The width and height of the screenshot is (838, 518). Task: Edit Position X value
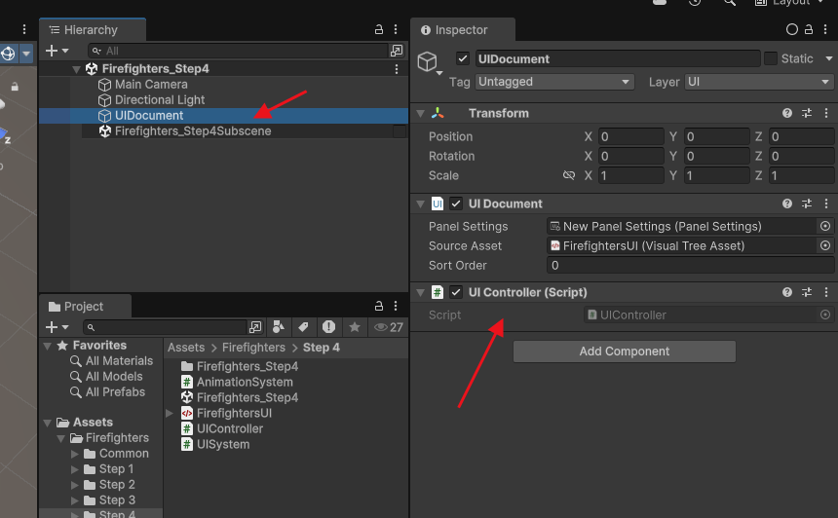[x=630, y=136]
